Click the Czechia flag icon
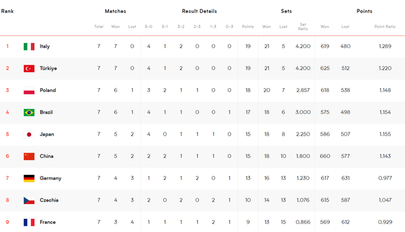Viewport: 405px width, 232px height. tap(29, 200)
